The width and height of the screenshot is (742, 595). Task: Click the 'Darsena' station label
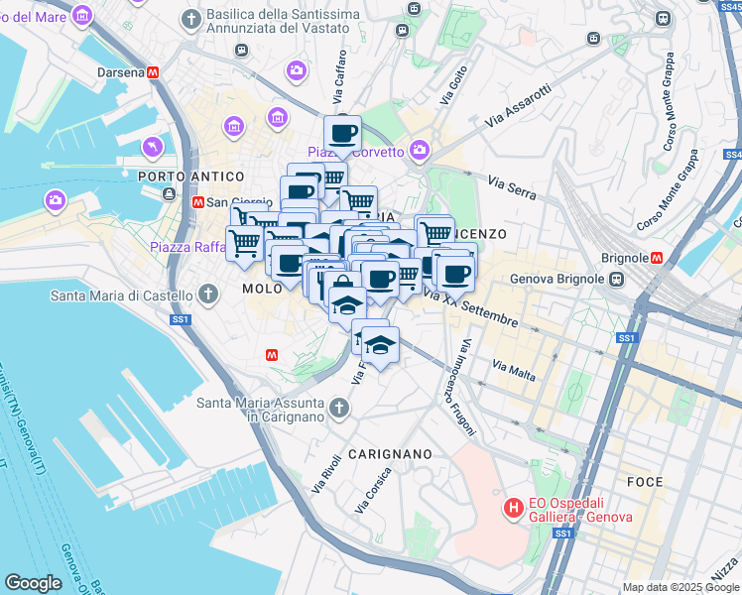point(121,72)
